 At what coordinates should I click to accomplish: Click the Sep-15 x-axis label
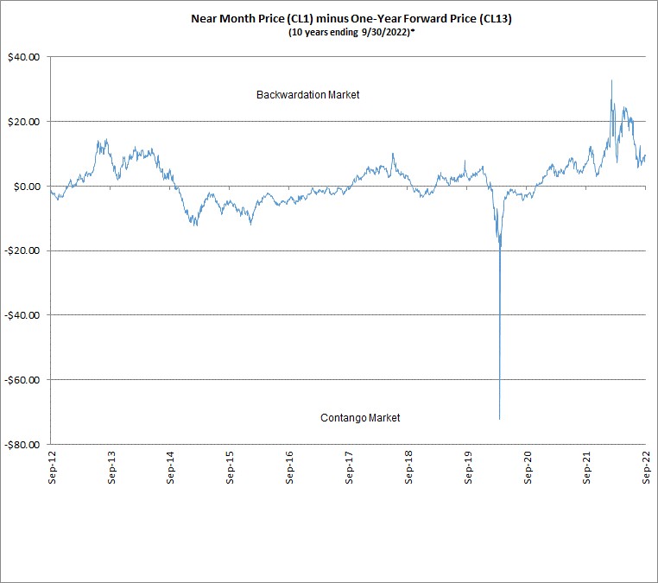[230, 467]
